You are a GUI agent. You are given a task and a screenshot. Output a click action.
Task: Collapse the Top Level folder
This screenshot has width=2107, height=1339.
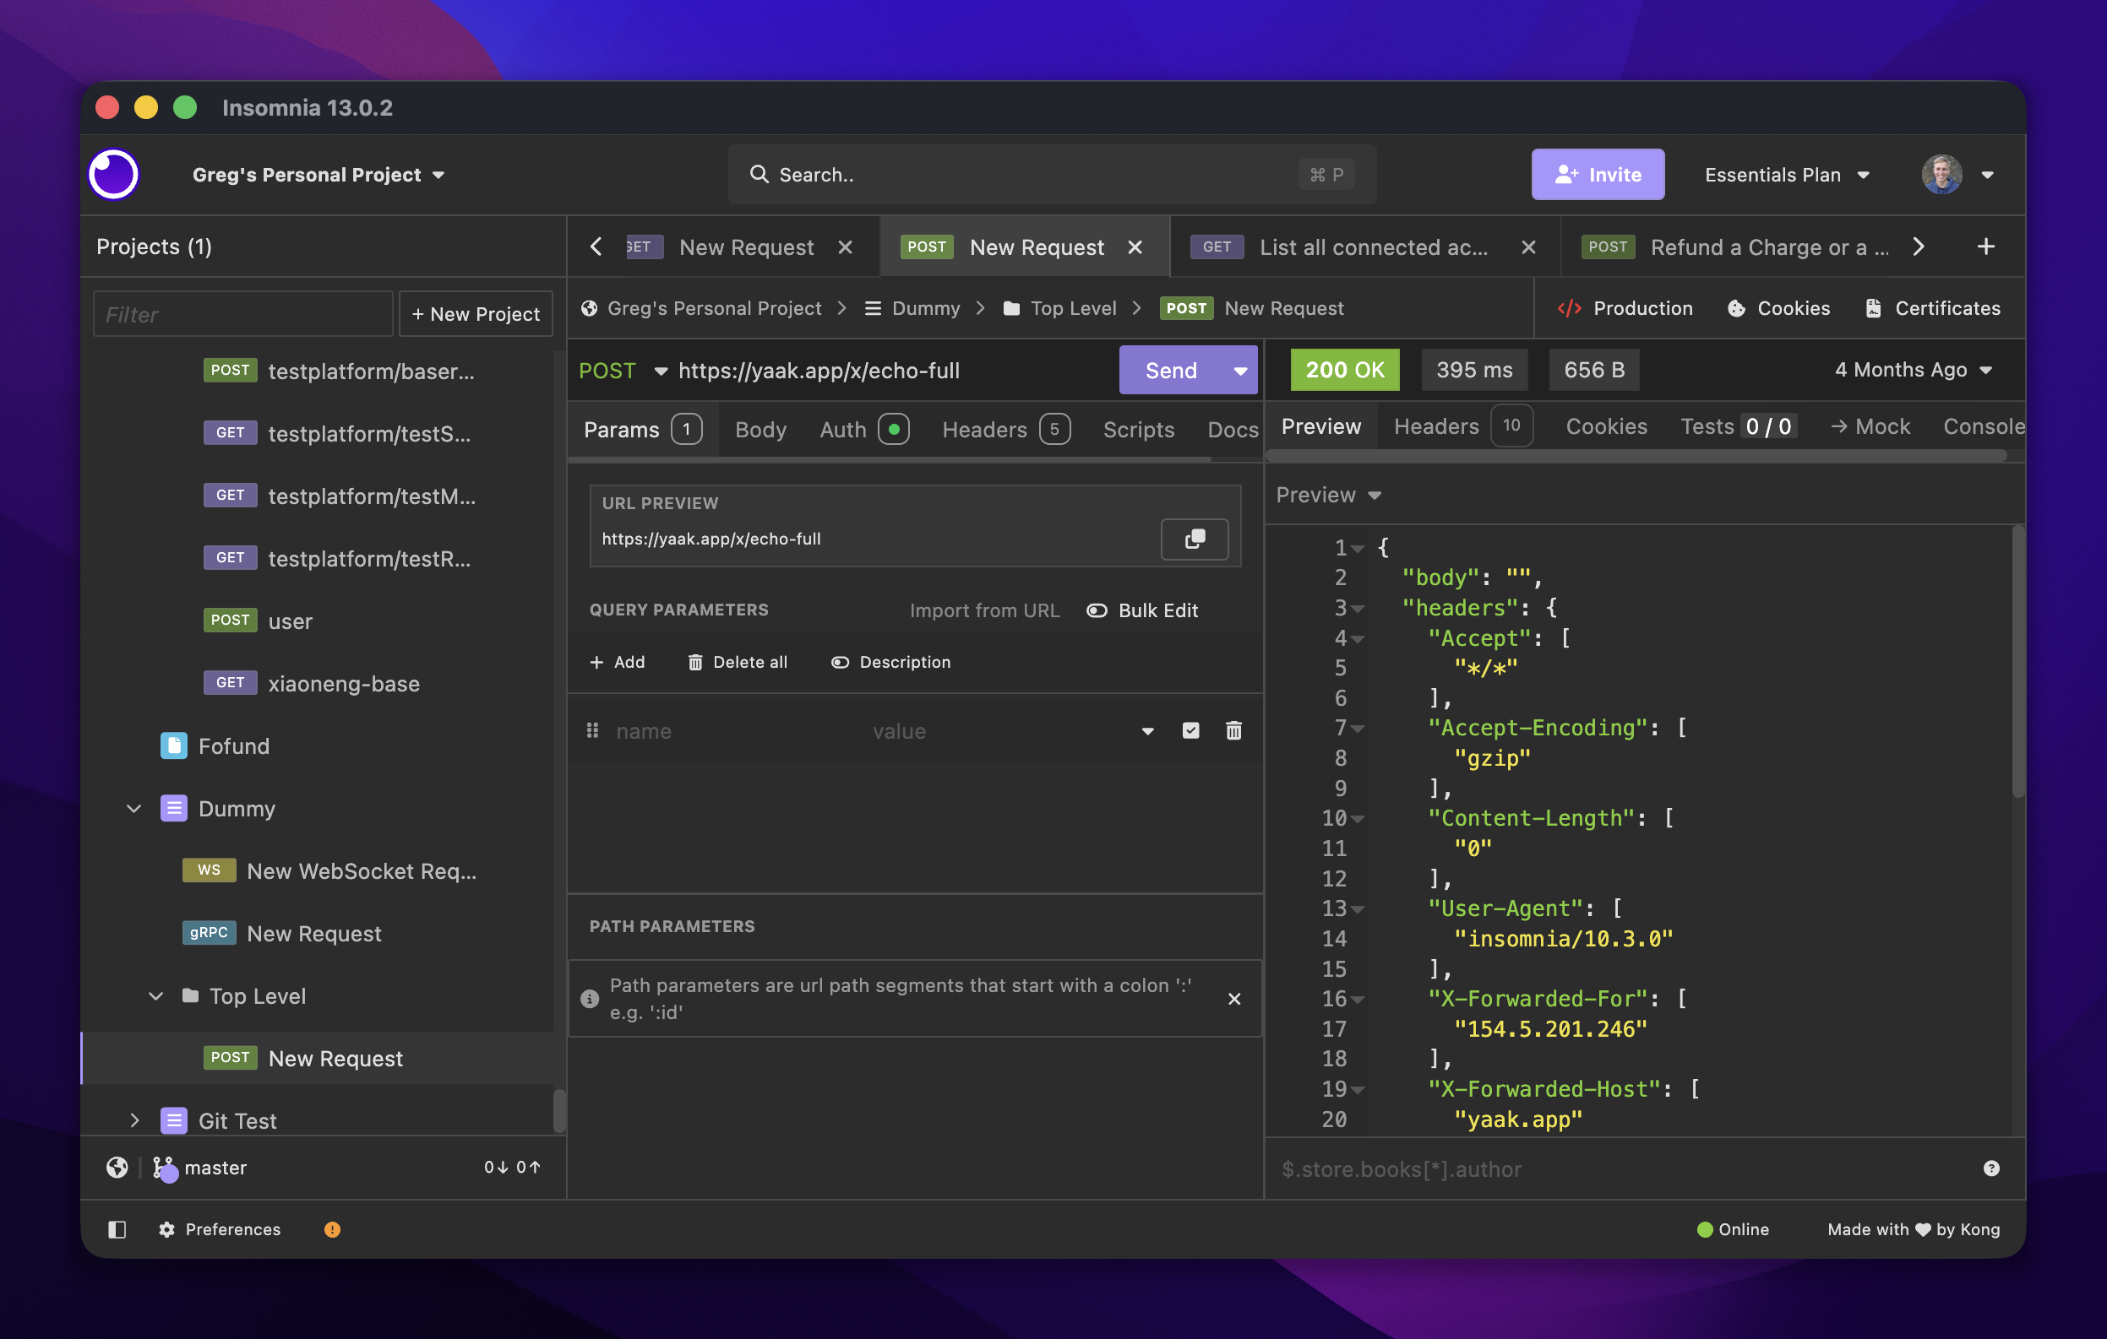(155, 995)
